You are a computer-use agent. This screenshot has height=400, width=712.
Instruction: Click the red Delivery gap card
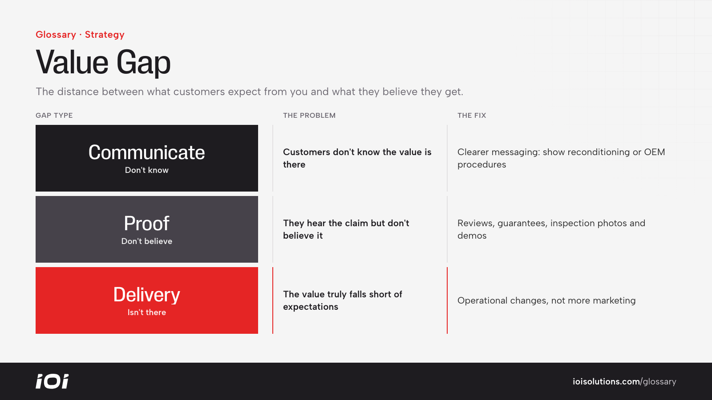[x=147, y=300]
